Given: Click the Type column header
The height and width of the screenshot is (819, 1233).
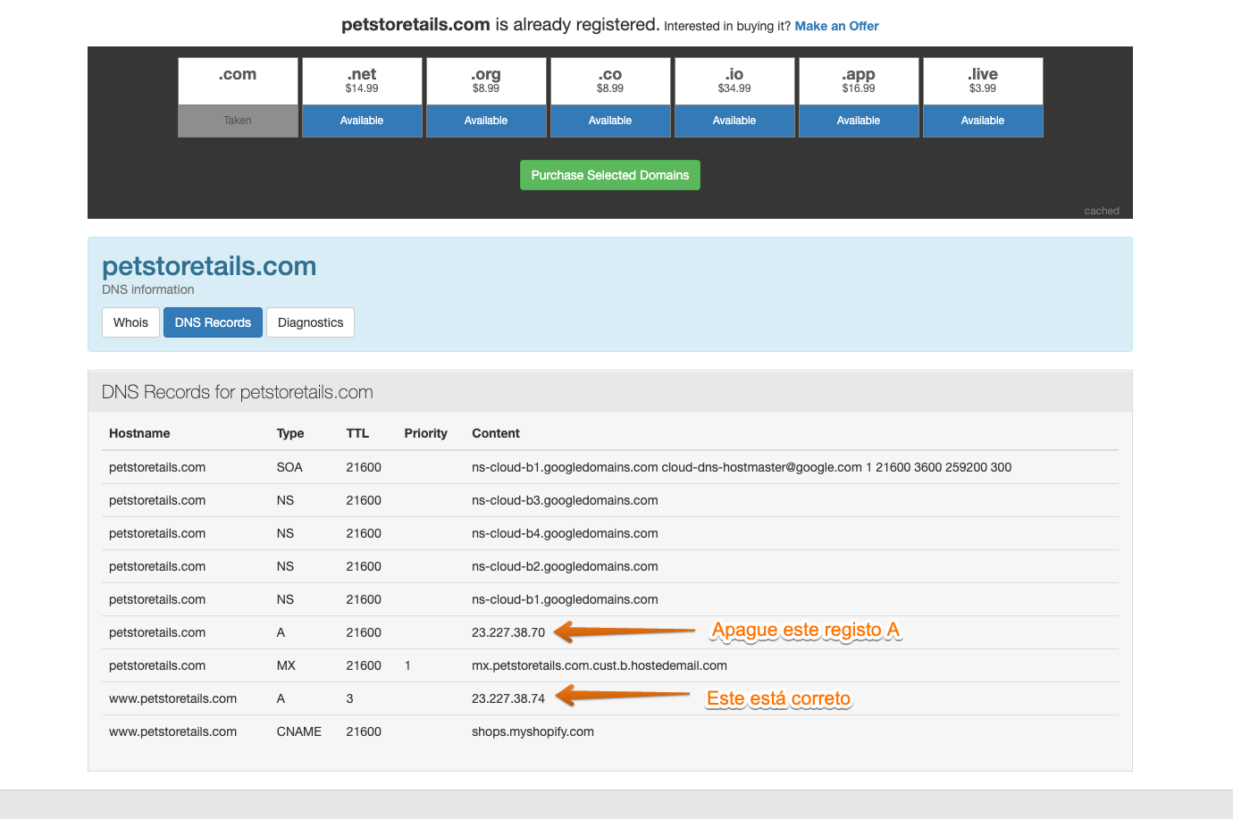Looking at the screenshot, I should (290, 433).
